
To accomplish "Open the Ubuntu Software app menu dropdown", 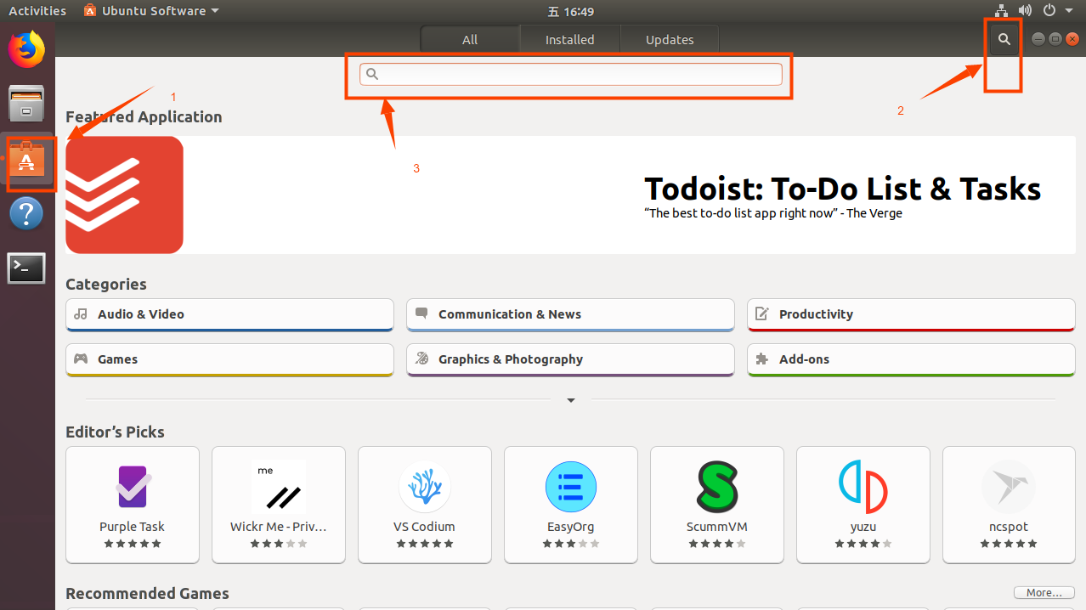I will [151, 11].
